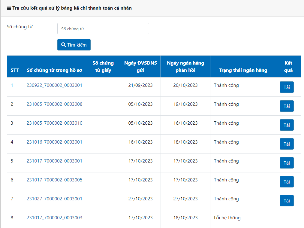
Task: Click the Ngày ngân hàng phản hồi header
Action: point(185,67)
